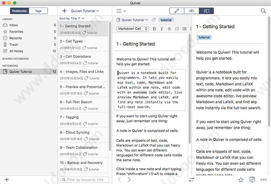Select the Quiver Tutorial notebook in the sidebar
The image size is (271, 184).
pos(29,71)
